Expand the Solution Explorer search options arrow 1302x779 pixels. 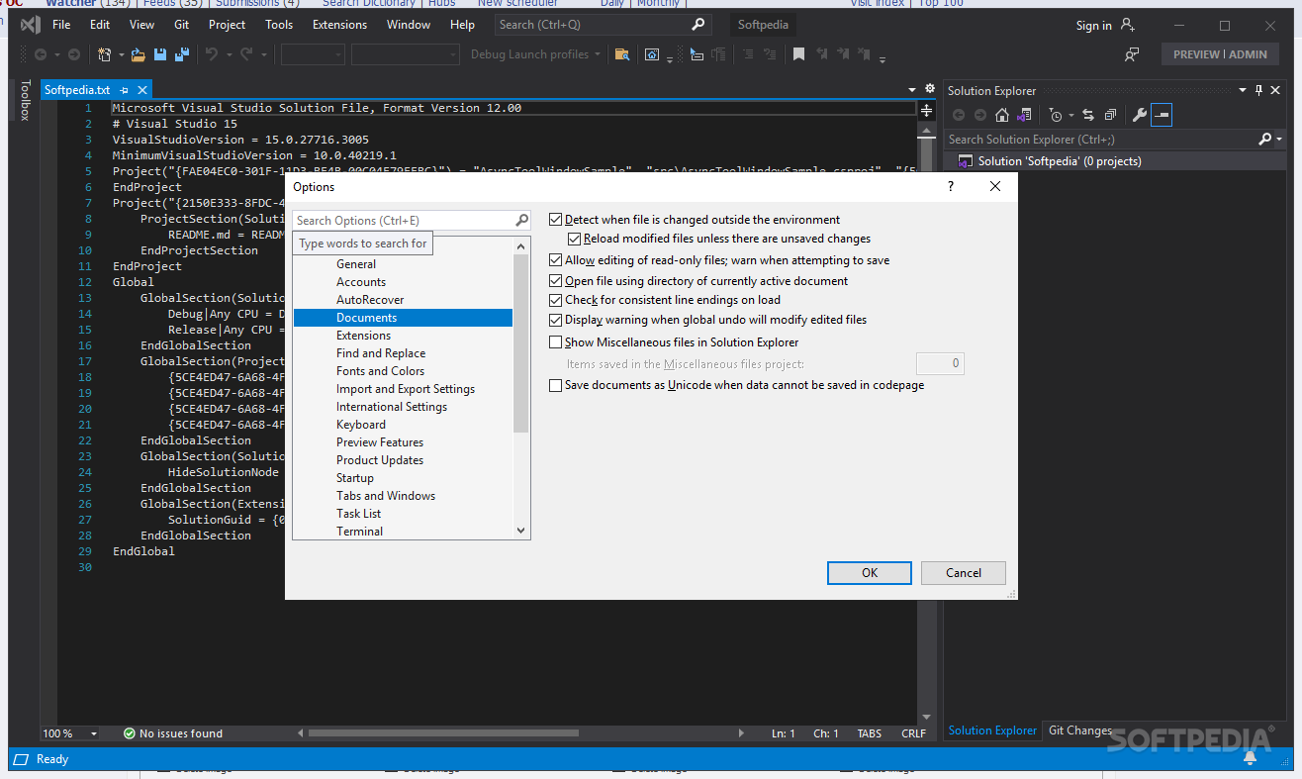point(1279,140)
